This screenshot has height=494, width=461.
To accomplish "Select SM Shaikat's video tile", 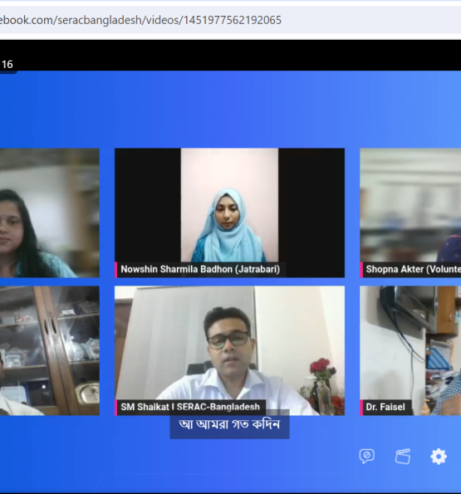I will pyautogui.click(x=229, y=350).
